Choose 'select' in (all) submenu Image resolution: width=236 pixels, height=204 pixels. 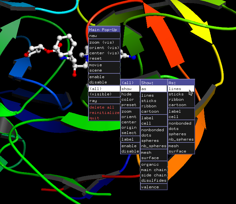pos(130,133)
